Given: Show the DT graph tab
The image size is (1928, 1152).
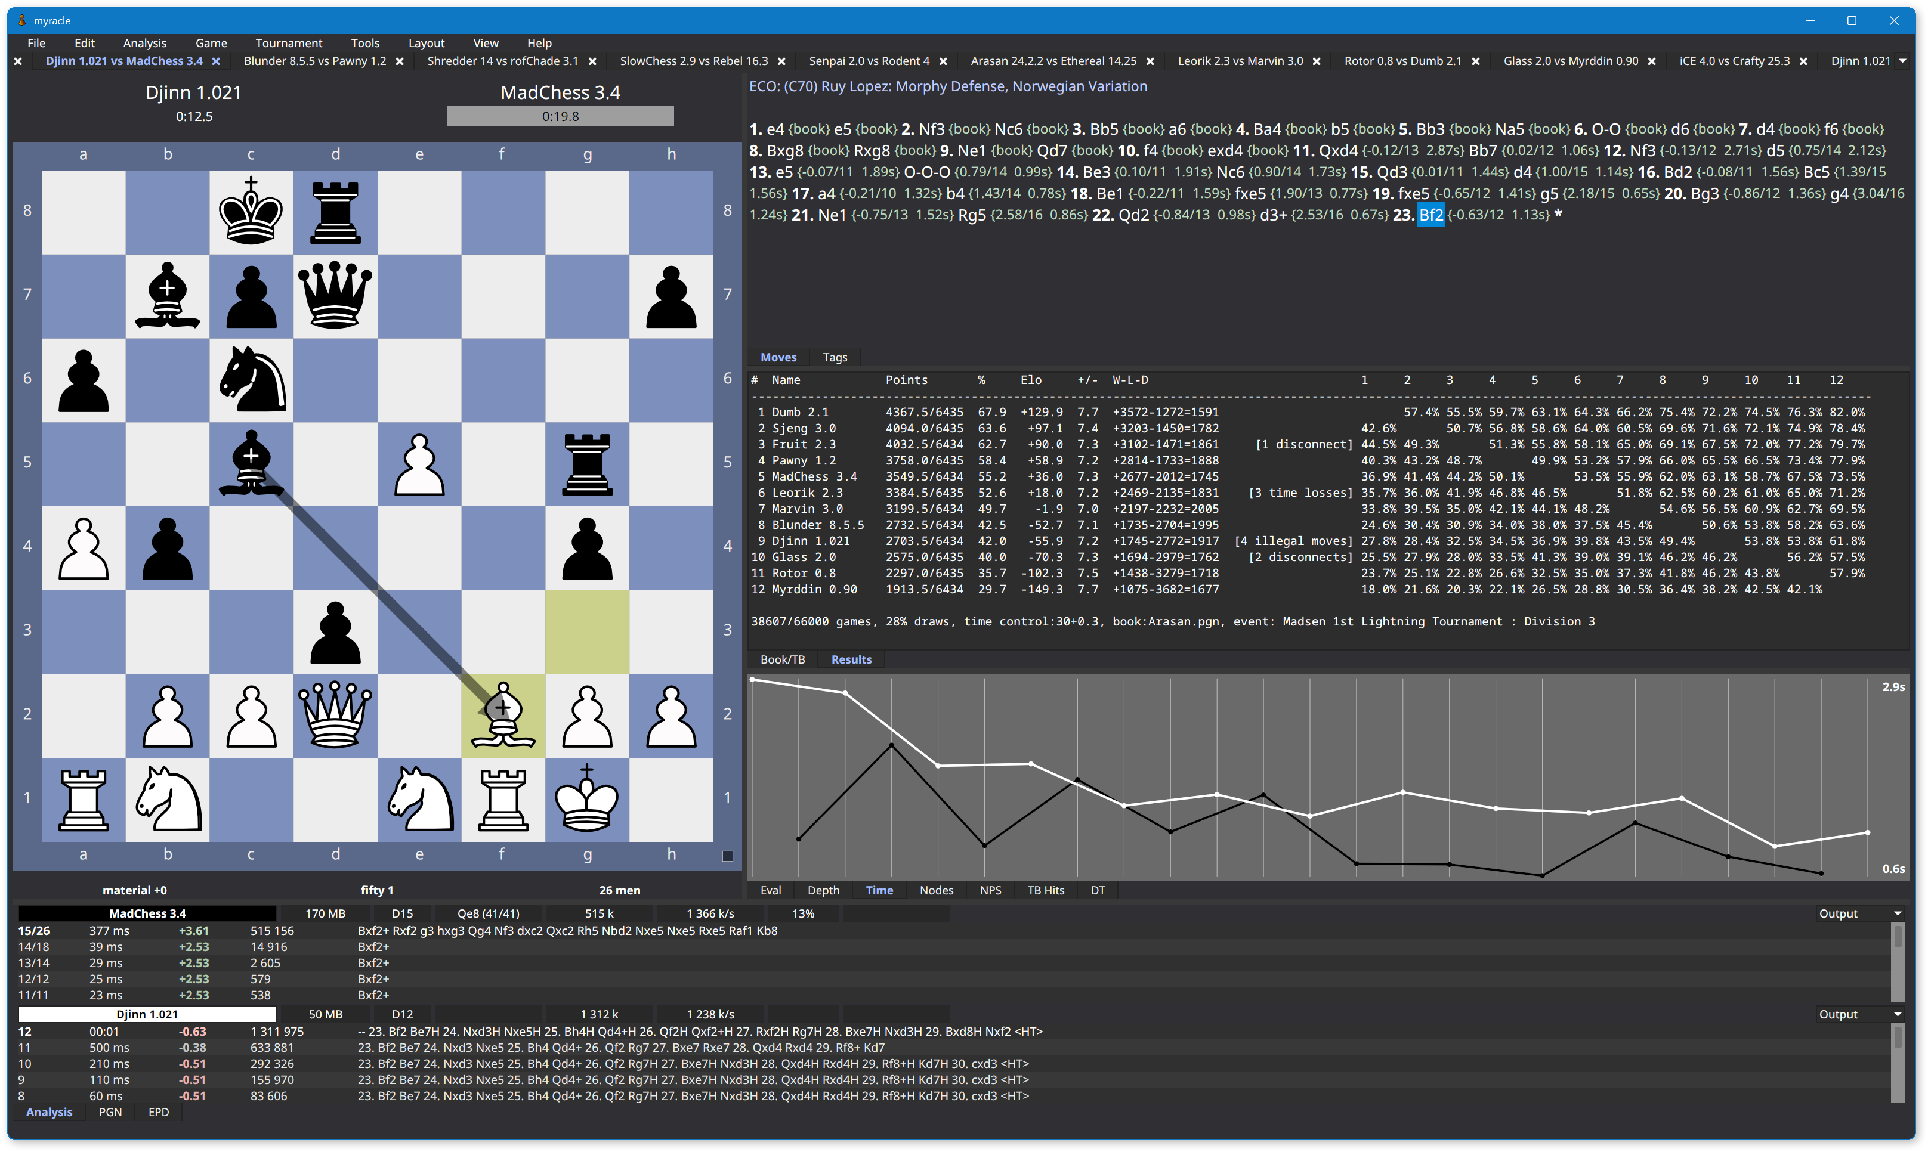Looking at the screenshot, I should pyautogui.click(x=1097, y=890).
